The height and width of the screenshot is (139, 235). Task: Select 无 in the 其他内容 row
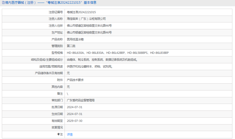(68, 87)
